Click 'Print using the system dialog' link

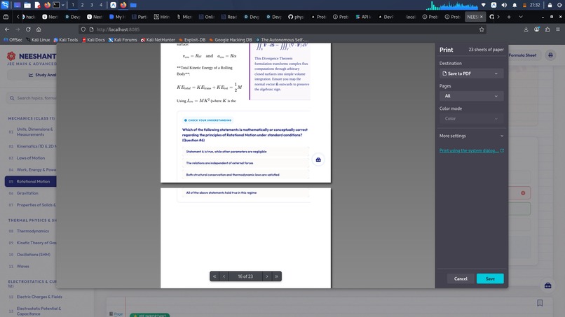471,150
